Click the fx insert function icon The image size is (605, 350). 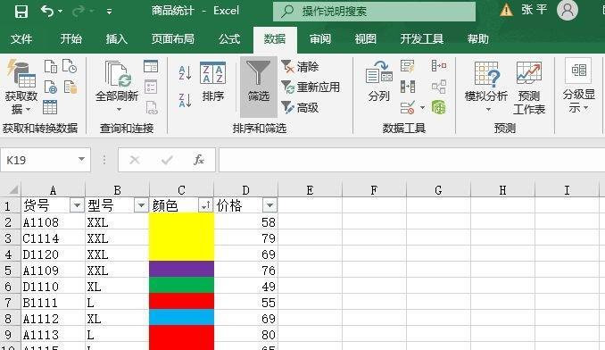tap(199, 160)
